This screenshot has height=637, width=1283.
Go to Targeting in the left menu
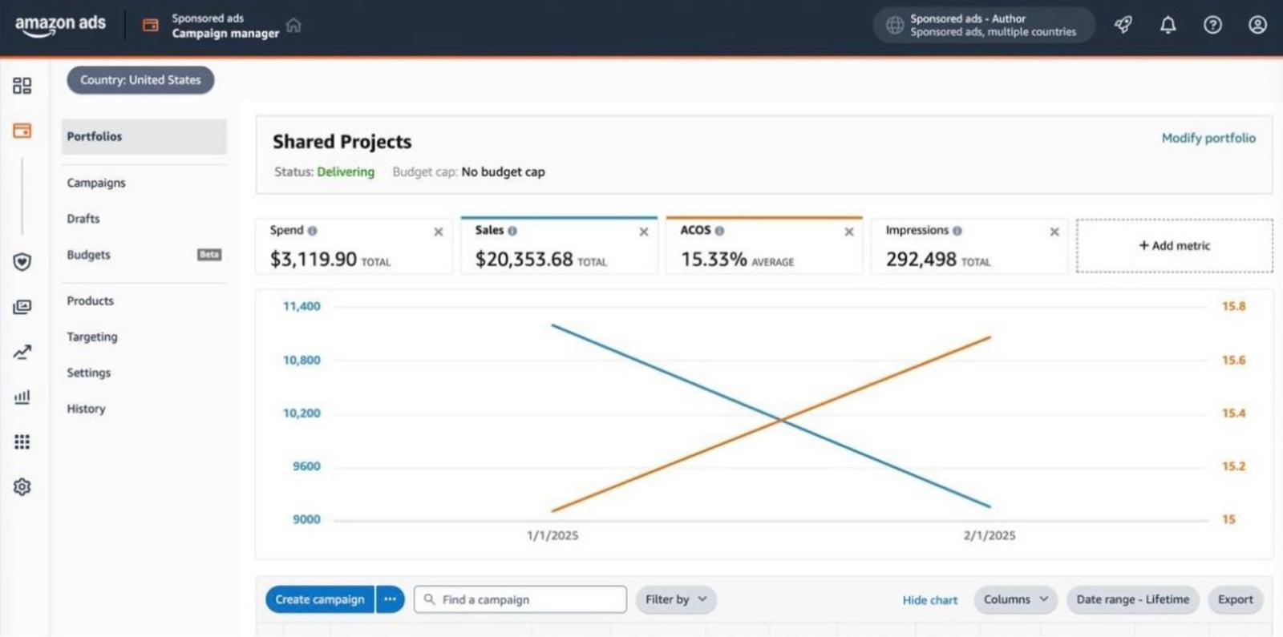(x=92, y=337)
